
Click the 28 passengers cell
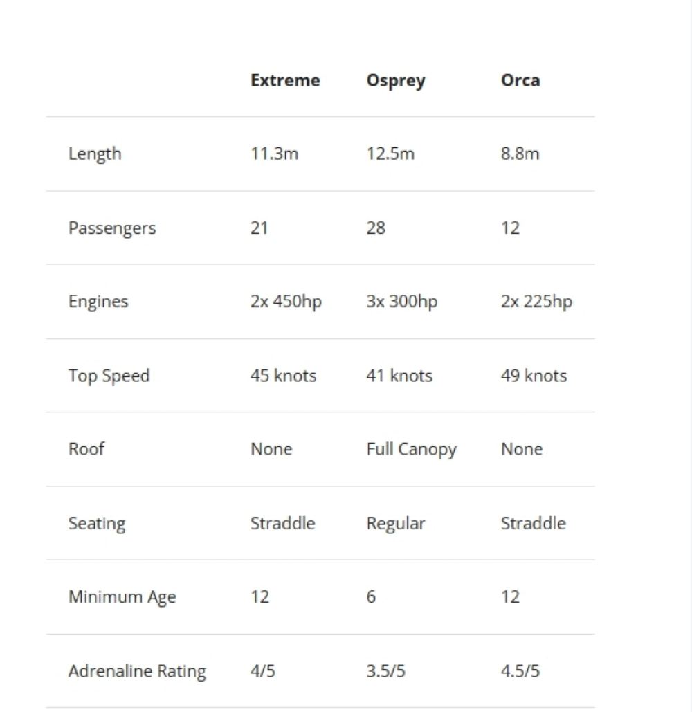click(376, 228)
